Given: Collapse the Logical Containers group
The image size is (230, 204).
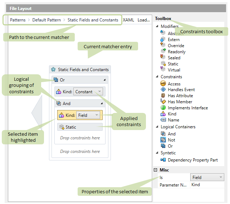Looking at the screenshot, I should click(x=157, y=127).
